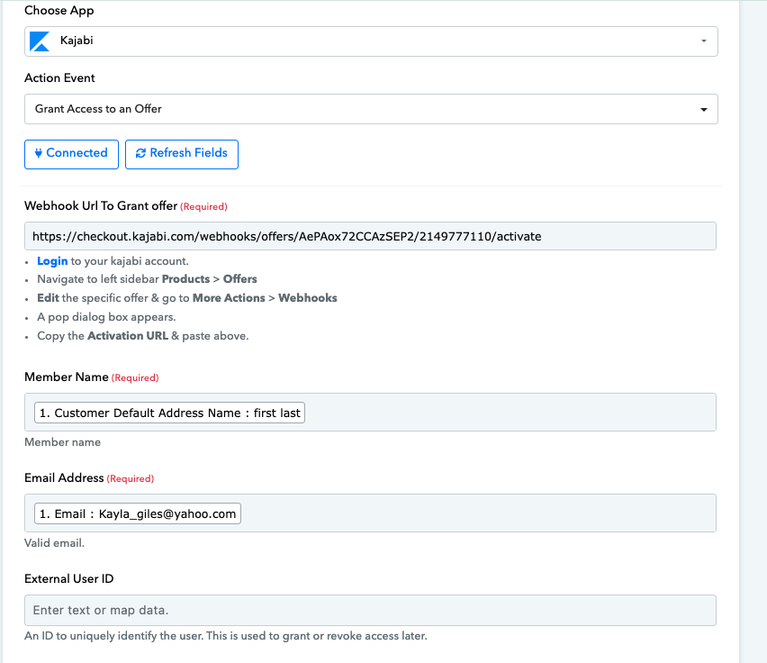Open the Action Event dropdown arrow
Viewport: 767px width, 663px height.
(703, 109)
